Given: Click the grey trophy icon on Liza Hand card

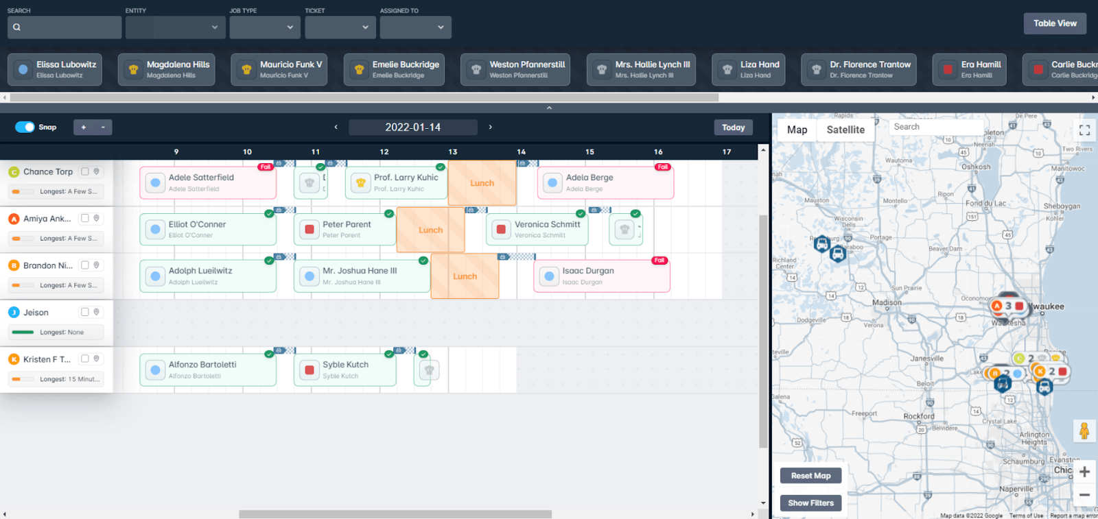Looking at the screenshot, I should coord(727,69).
